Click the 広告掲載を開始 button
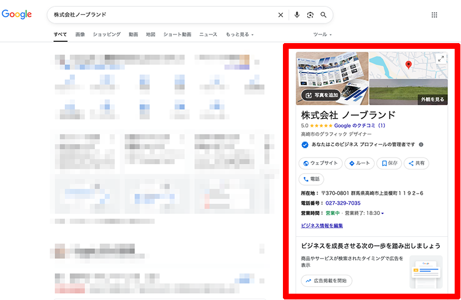 click(x=326, y=281)
